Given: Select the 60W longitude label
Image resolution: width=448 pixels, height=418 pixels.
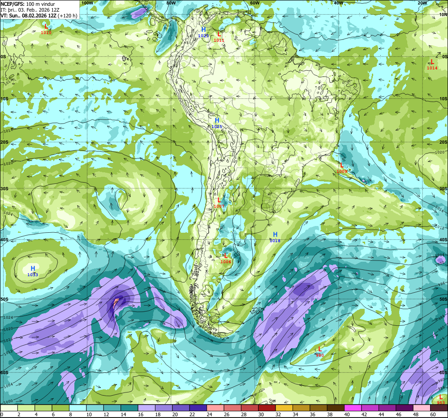Looking at the screenshot, I should (254, 3).
